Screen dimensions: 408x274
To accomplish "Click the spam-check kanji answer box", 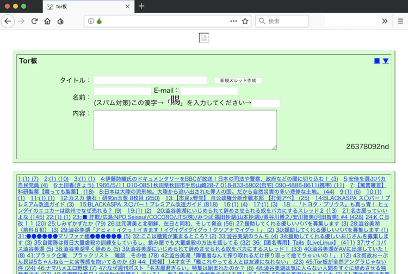I will point(265,103).
